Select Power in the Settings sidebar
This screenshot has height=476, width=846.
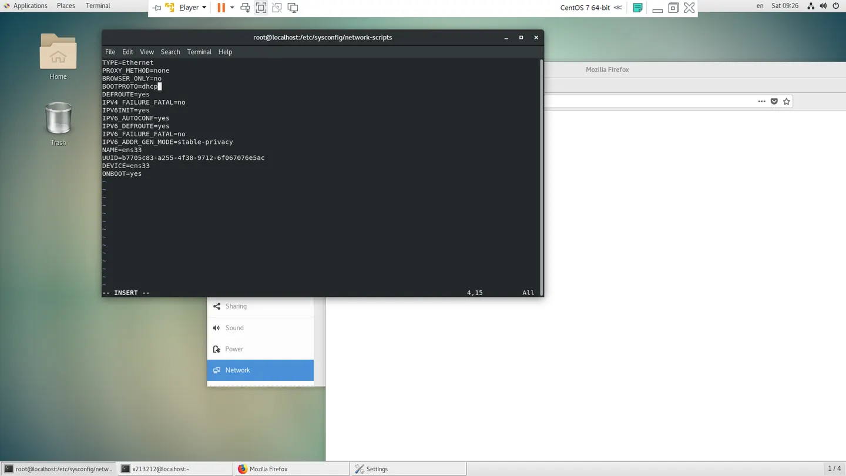(x=260, y=349)
